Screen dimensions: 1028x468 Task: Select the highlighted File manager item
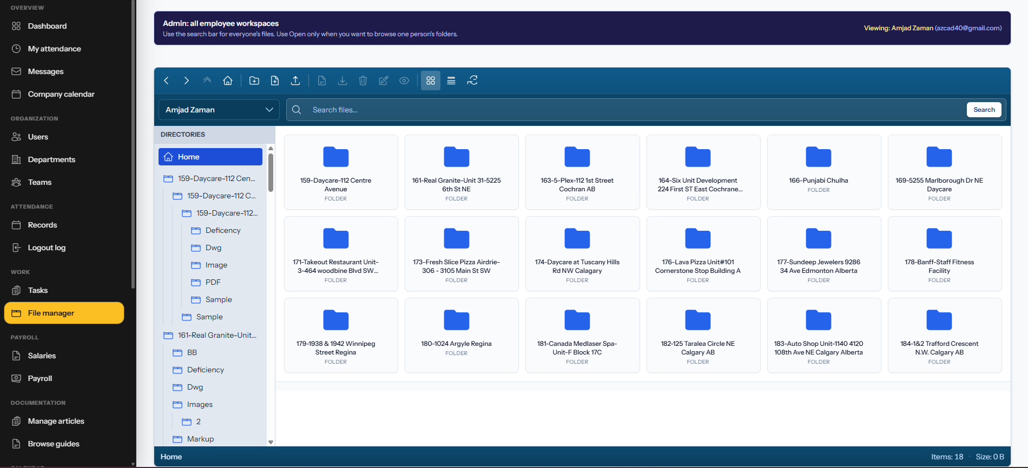(64, 313)
